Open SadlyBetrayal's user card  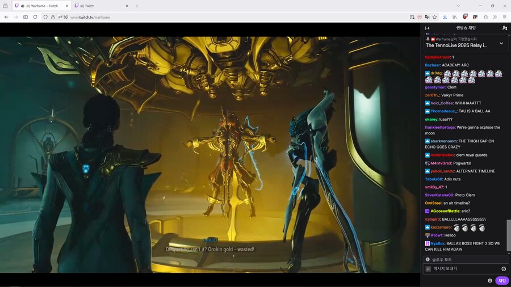(438, 57)
